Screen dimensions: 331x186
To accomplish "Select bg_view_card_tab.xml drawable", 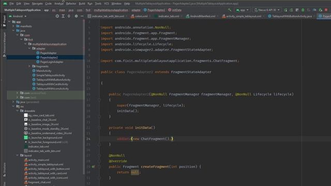I will [41, 115].
